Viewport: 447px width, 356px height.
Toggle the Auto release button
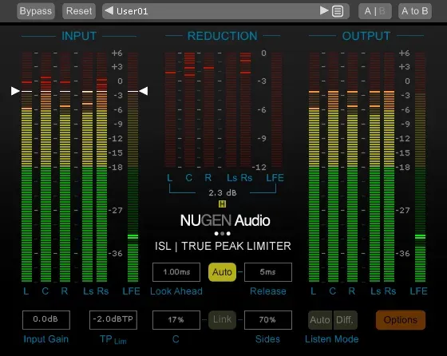tap(222, 272)
